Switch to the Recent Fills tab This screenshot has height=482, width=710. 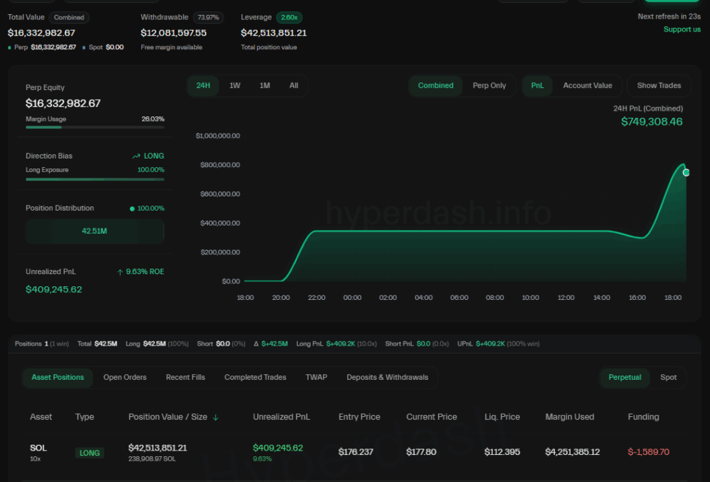coord(186,378)
